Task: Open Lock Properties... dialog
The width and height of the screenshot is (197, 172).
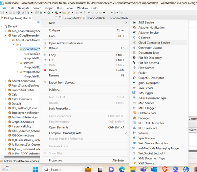Action: [x=85, y=109]
